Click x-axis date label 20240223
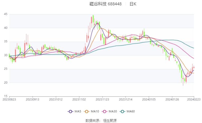This screenshot has width=202, height=123. 194,99
